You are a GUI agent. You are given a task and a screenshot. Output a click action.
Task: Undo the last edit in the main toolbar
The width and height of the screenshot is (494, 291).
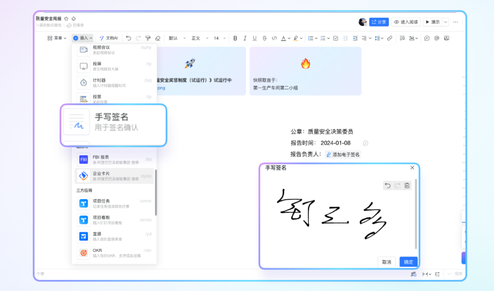tap(128, 38)
